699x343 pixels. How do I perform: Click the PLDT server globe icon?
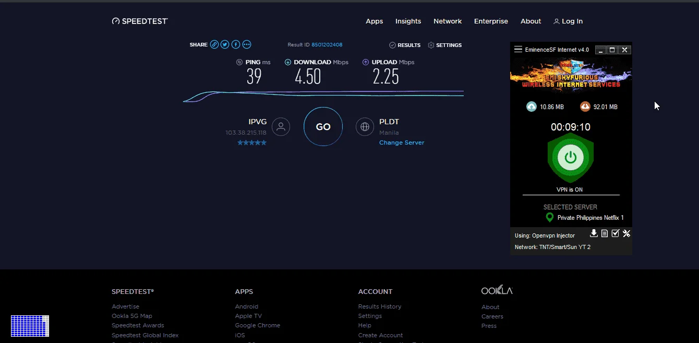coord(365,126)
